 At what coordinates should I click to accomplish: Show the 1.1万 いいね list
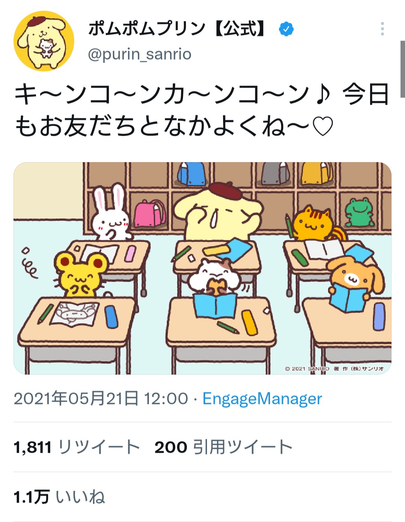coord(59,497)
